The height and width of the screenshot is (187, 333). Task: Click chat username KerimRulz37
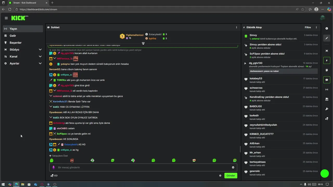click(60, 102)
